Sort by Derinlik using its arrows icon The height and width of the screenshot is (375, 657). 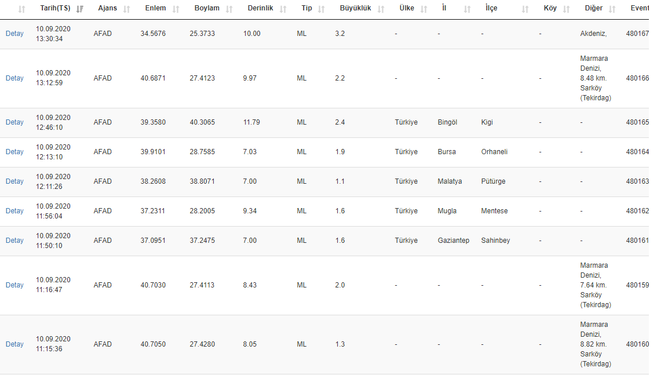[283, 9]
